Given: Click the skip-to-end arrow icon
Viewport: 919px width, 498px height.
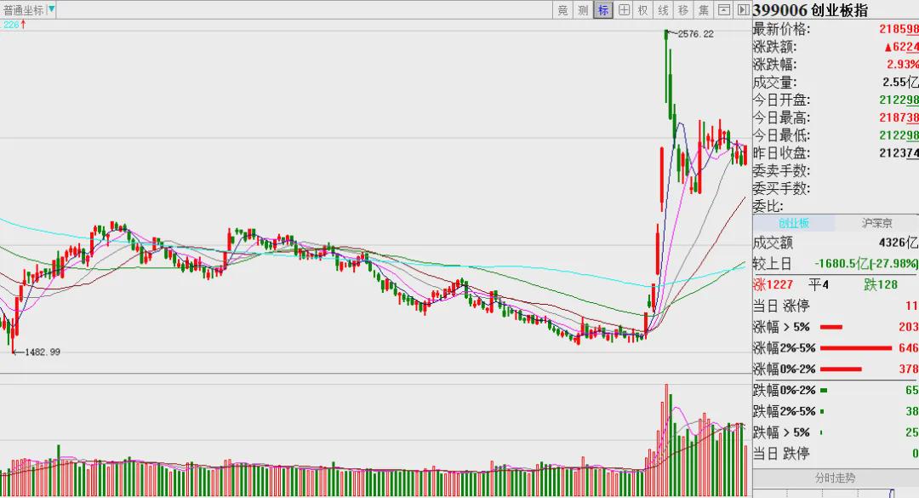Looking at the screenshot, I should click(743, 10).
